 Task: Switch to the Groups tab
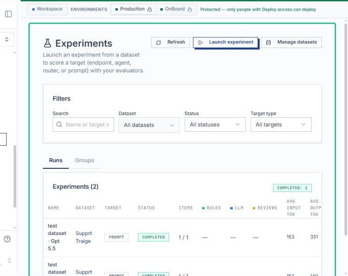(84, 160)
